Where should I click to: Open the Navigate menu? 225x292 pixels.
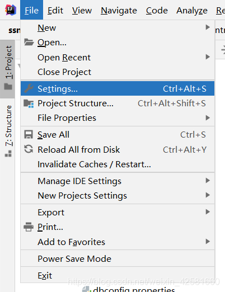click(x=119, y=10)
